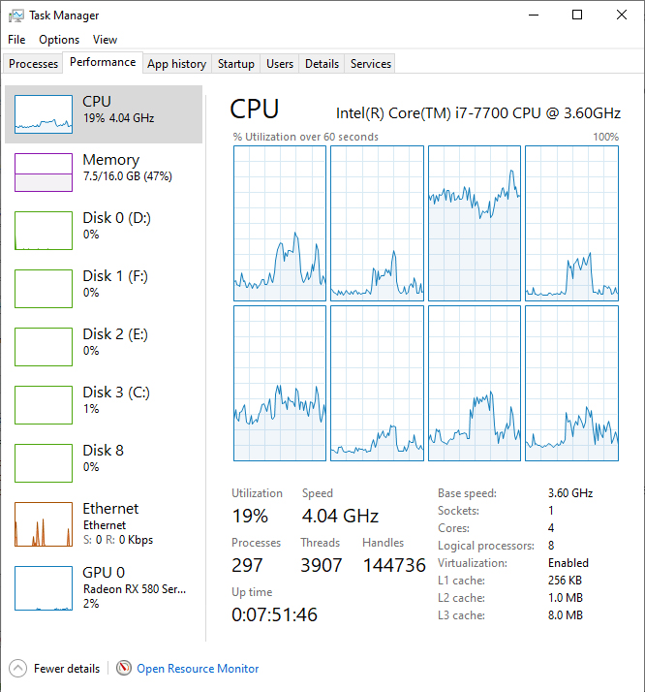Open the Options menu
Viewport: 645px width, 692px height.
click(59, 40)
